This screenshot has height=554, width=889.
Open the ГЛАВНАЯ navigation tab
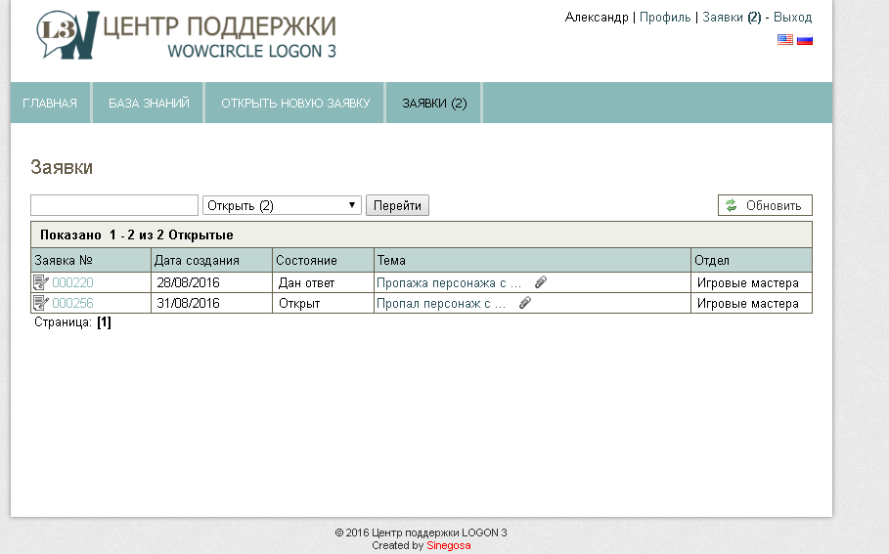pyautogui.click(x=50, y=103)
